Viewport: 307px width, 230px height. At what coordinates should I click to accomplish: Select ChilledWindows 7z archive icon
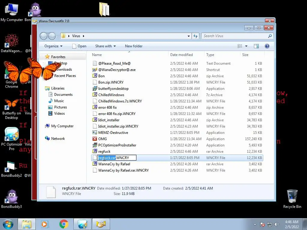(95, 95)
